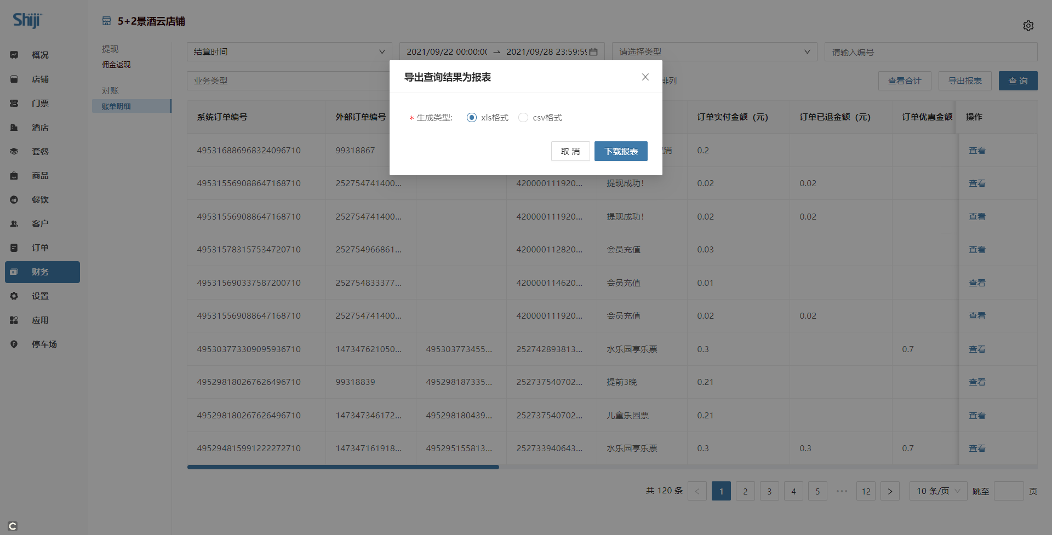Click the 请输入编号 number input field
Image resolution: width=1052 pixels, height=535 pixels.
pyautogui.click(x=930, y=52)
